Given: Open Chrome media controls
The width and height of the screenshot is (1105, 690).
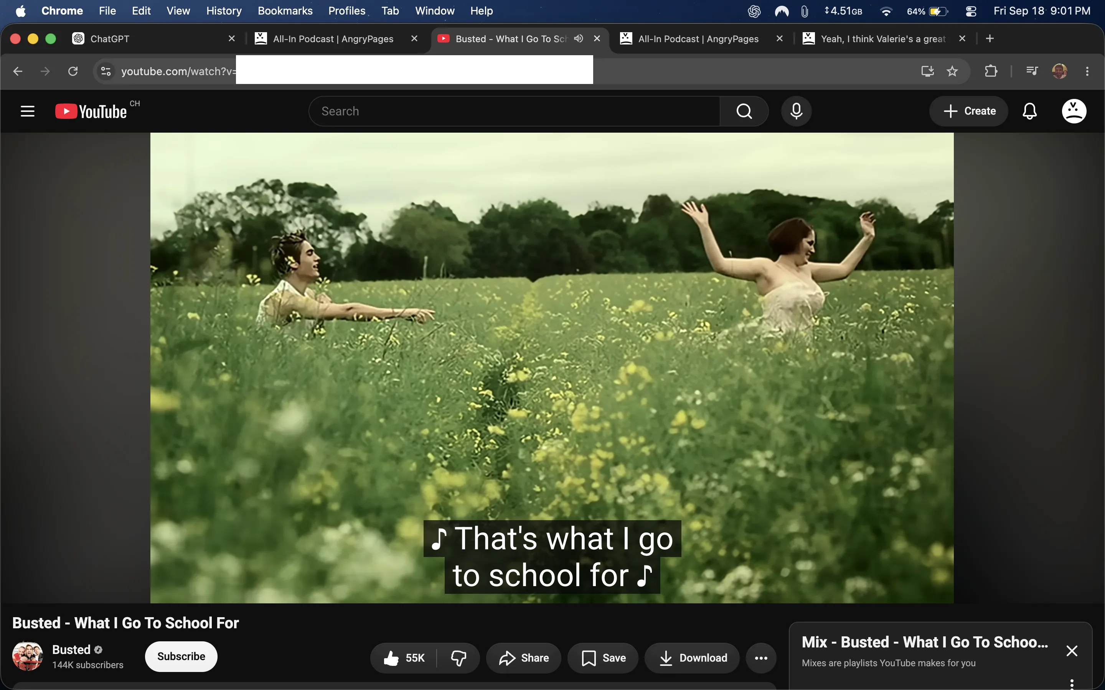Looking at the screenshot, I should point(1032,71).
